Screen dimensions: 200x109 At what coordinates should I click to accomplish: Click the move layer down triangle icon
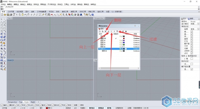click(x=111, y=31)
